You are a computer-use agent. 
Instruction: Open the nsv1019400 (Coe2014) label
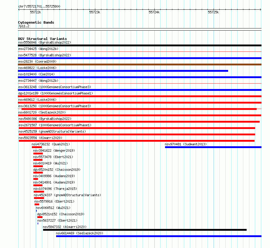click(x=36, y=74)
